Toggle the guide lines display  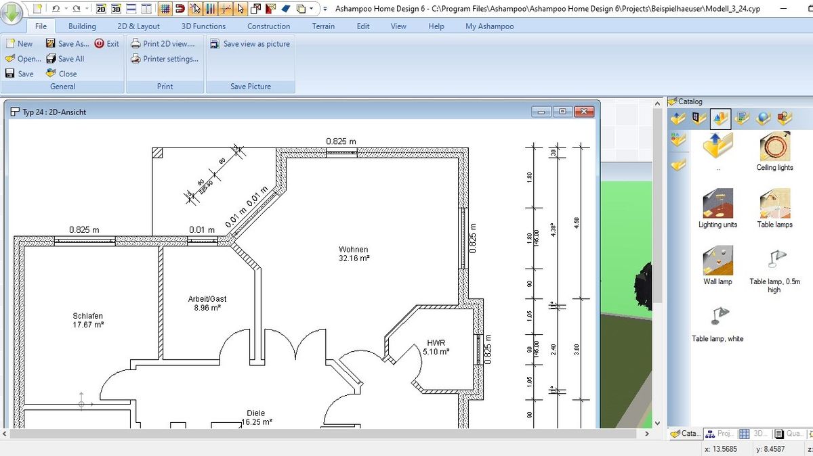[226, 9]
